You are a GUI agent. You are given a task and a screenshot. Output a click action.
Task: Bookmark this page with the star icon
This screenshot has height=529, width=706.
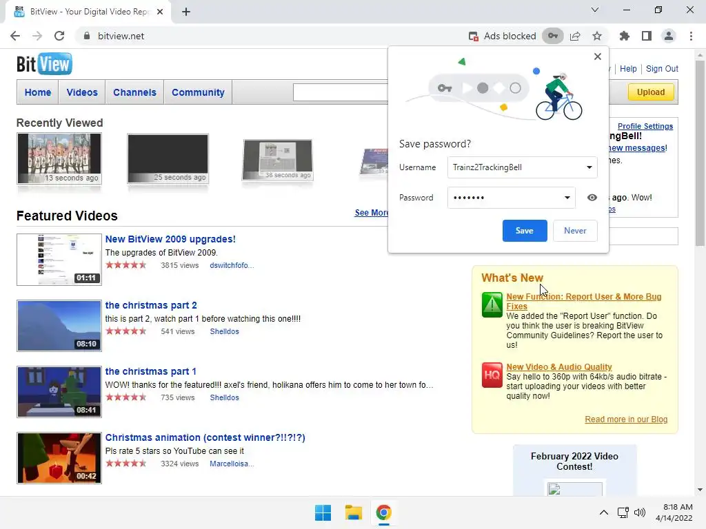pos(597,36)
